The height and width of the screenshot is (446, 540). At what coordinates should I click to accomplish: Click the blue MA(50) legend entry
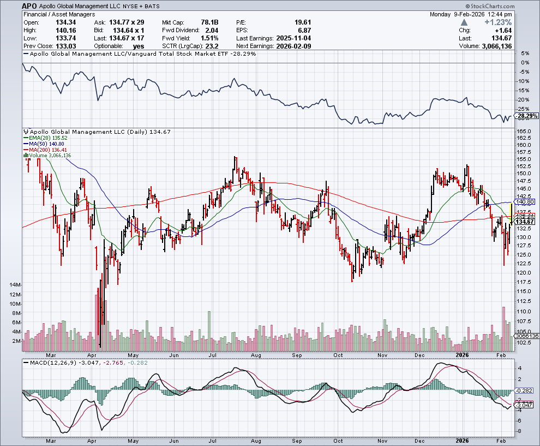(43, 144)
